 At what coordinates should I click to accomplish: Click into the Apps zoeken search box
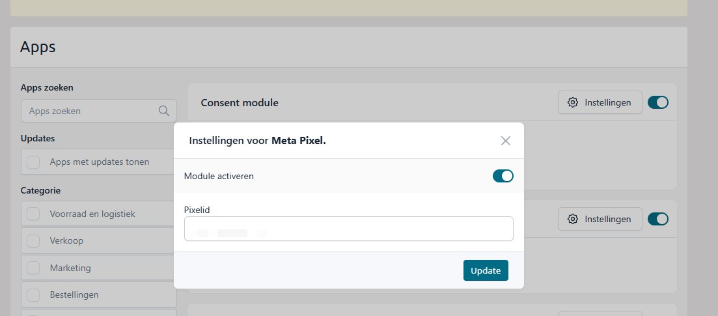coord(91,111)
